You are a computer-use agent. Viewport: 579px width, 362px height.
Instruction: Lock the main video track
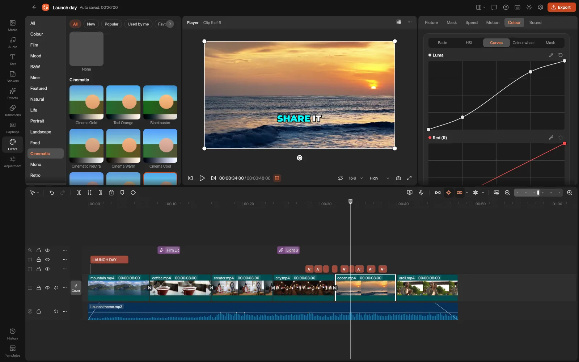[x=39, y=288]
